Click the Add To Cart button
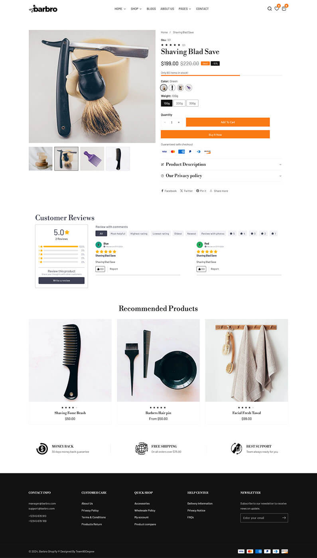The width and height of the screenshot is (317, 558). [x=228, y=122]
